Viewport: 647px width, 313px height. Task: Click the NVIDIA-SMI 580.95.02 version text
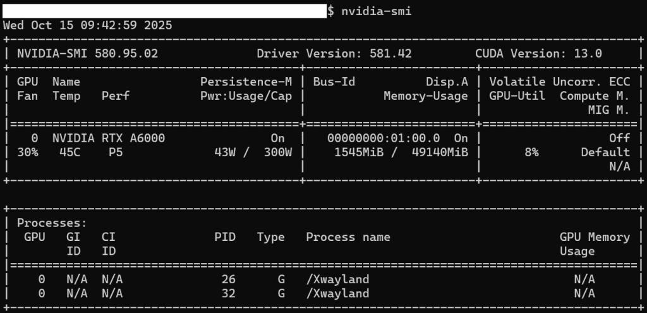[87, 54]
